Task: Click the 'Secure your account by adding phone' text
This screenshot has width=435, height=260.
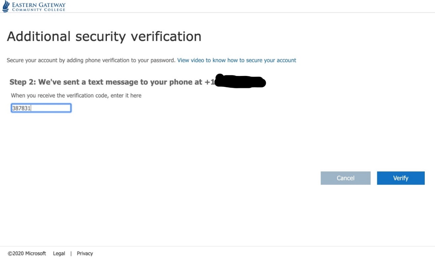Action: tap(91, 60)
